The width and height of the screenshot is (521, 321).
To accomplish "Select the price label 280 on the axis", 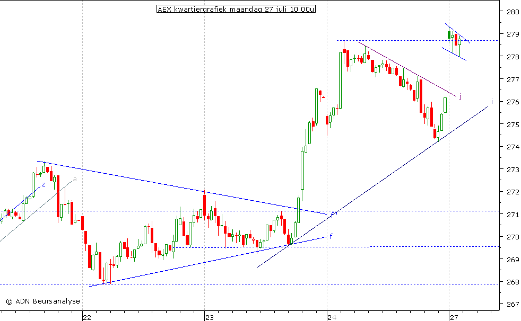I will click(x=513, y=12).
